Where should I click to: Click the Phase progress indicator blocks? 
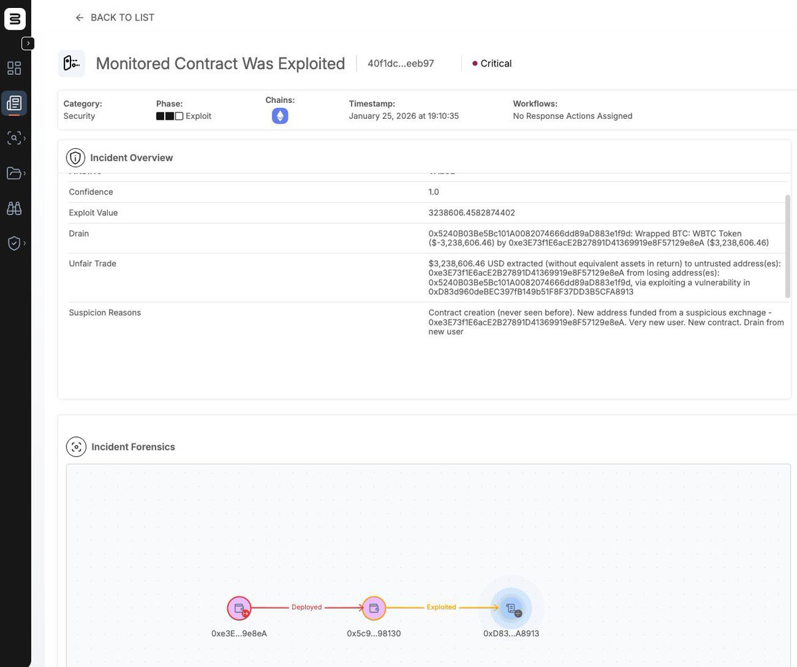(x=170, y=116)
